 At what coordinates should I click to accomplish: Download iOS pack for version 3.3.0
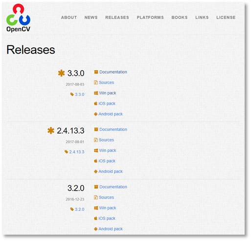click(107, 104)
